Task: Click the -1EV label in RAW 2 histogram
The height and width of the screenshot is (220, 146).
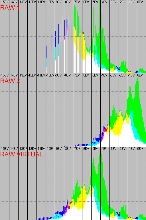Action: click(x=131, y=75)
